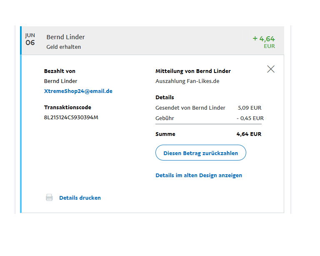Click the green + 4,64 EUR amount

pyautogui.click(x=264, y=42)
